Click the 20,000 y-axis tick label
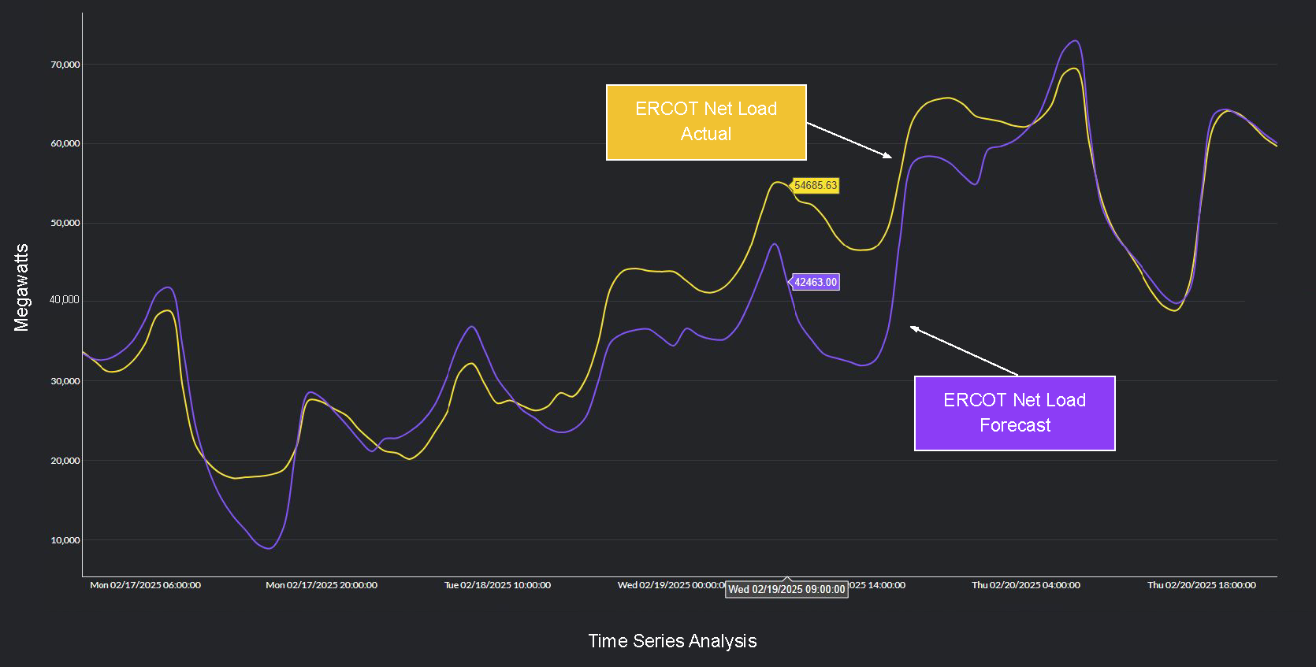The width and height of the screenshot is (1316, 667). [65, 461]
